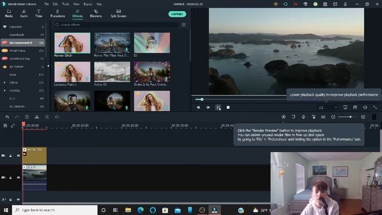Select the Effects tab

78,13
